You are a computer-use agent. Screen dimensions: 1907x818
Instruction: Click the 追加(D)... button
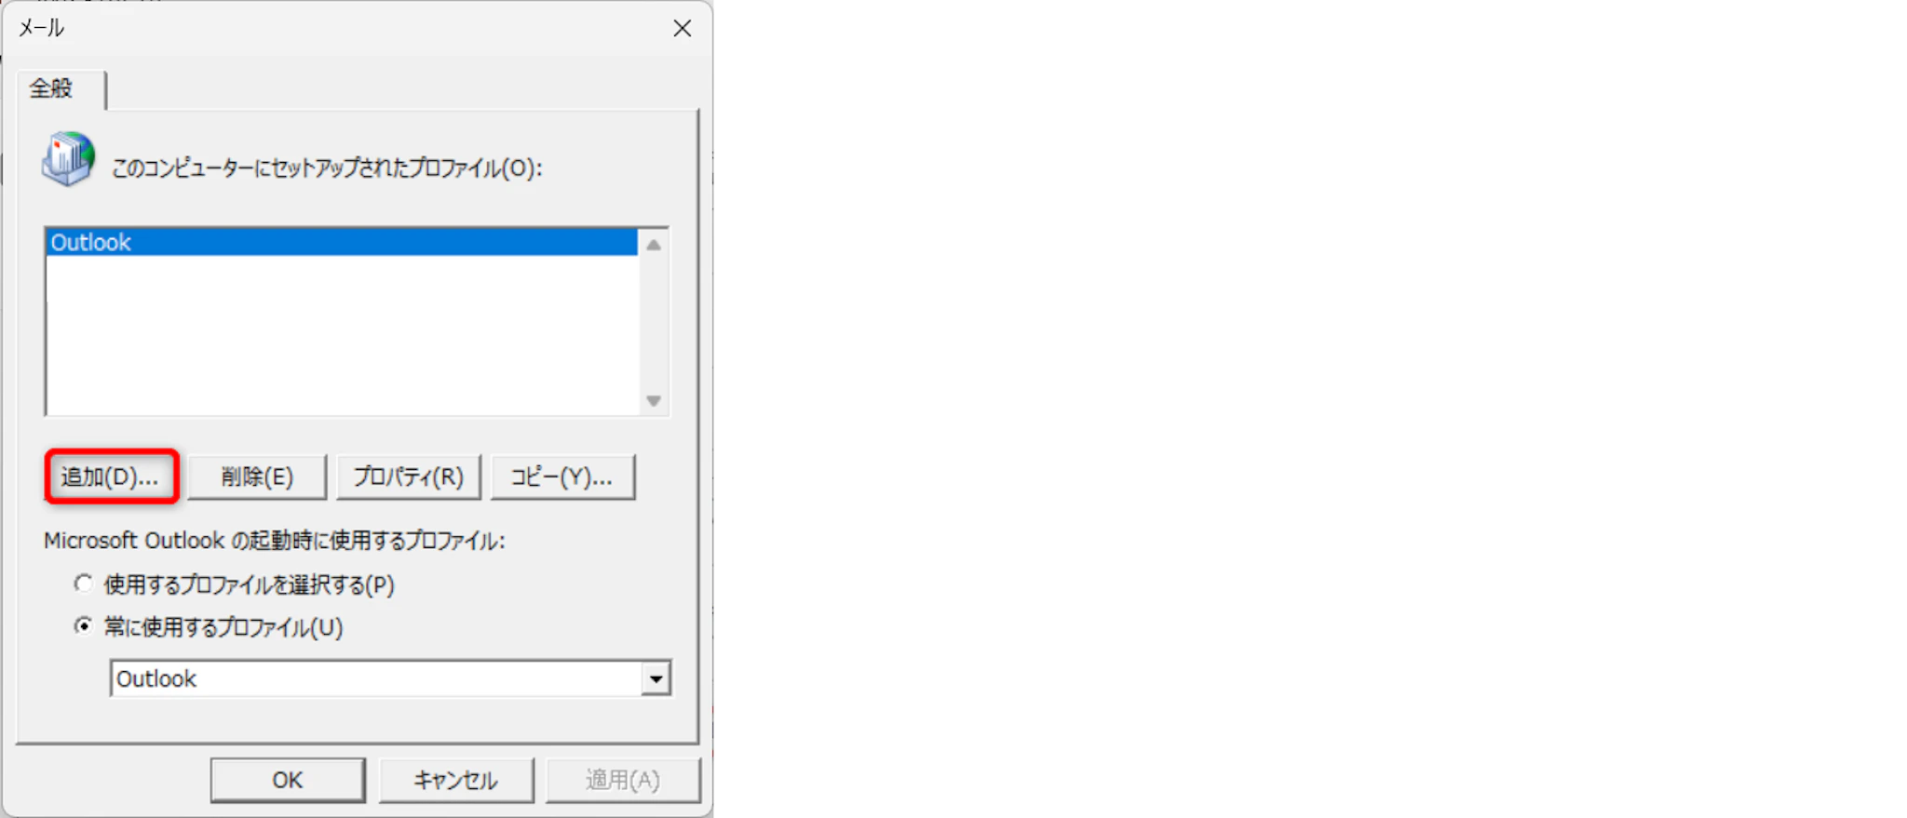pos(111,476)
